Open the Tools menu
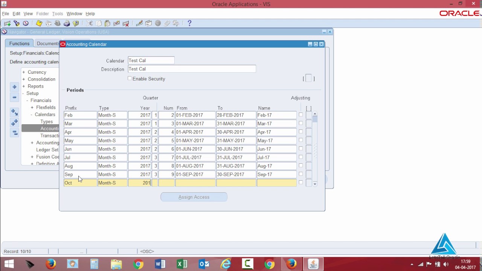This screenshot has height=271, width=482. click(58, 14)
